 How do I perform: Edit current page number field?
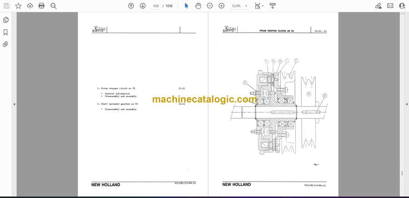coord(156,6)
